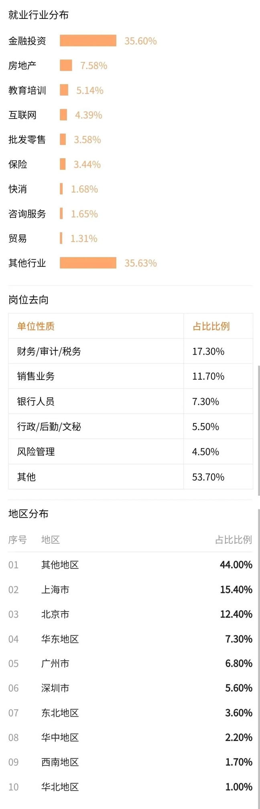
Task: Click the 地区分布 section heading
Action: tap(28, 513)
